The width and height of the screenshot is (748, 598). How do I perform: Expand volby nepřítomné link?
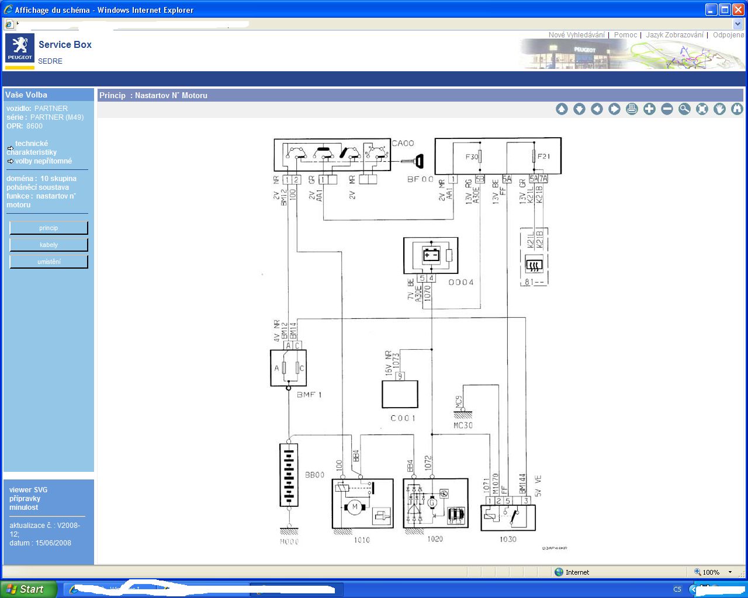click(39, 161)
